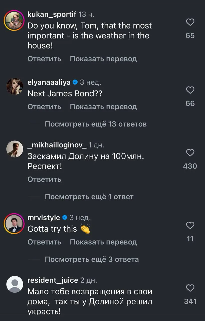Open the kukan_sportif username link
The height and width of the screenshot is (321, 205).
click(x=52, y=15)
